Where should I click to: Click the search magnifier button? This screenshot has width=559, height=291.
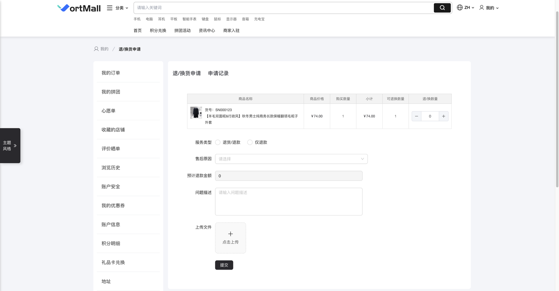click(442, 8)
